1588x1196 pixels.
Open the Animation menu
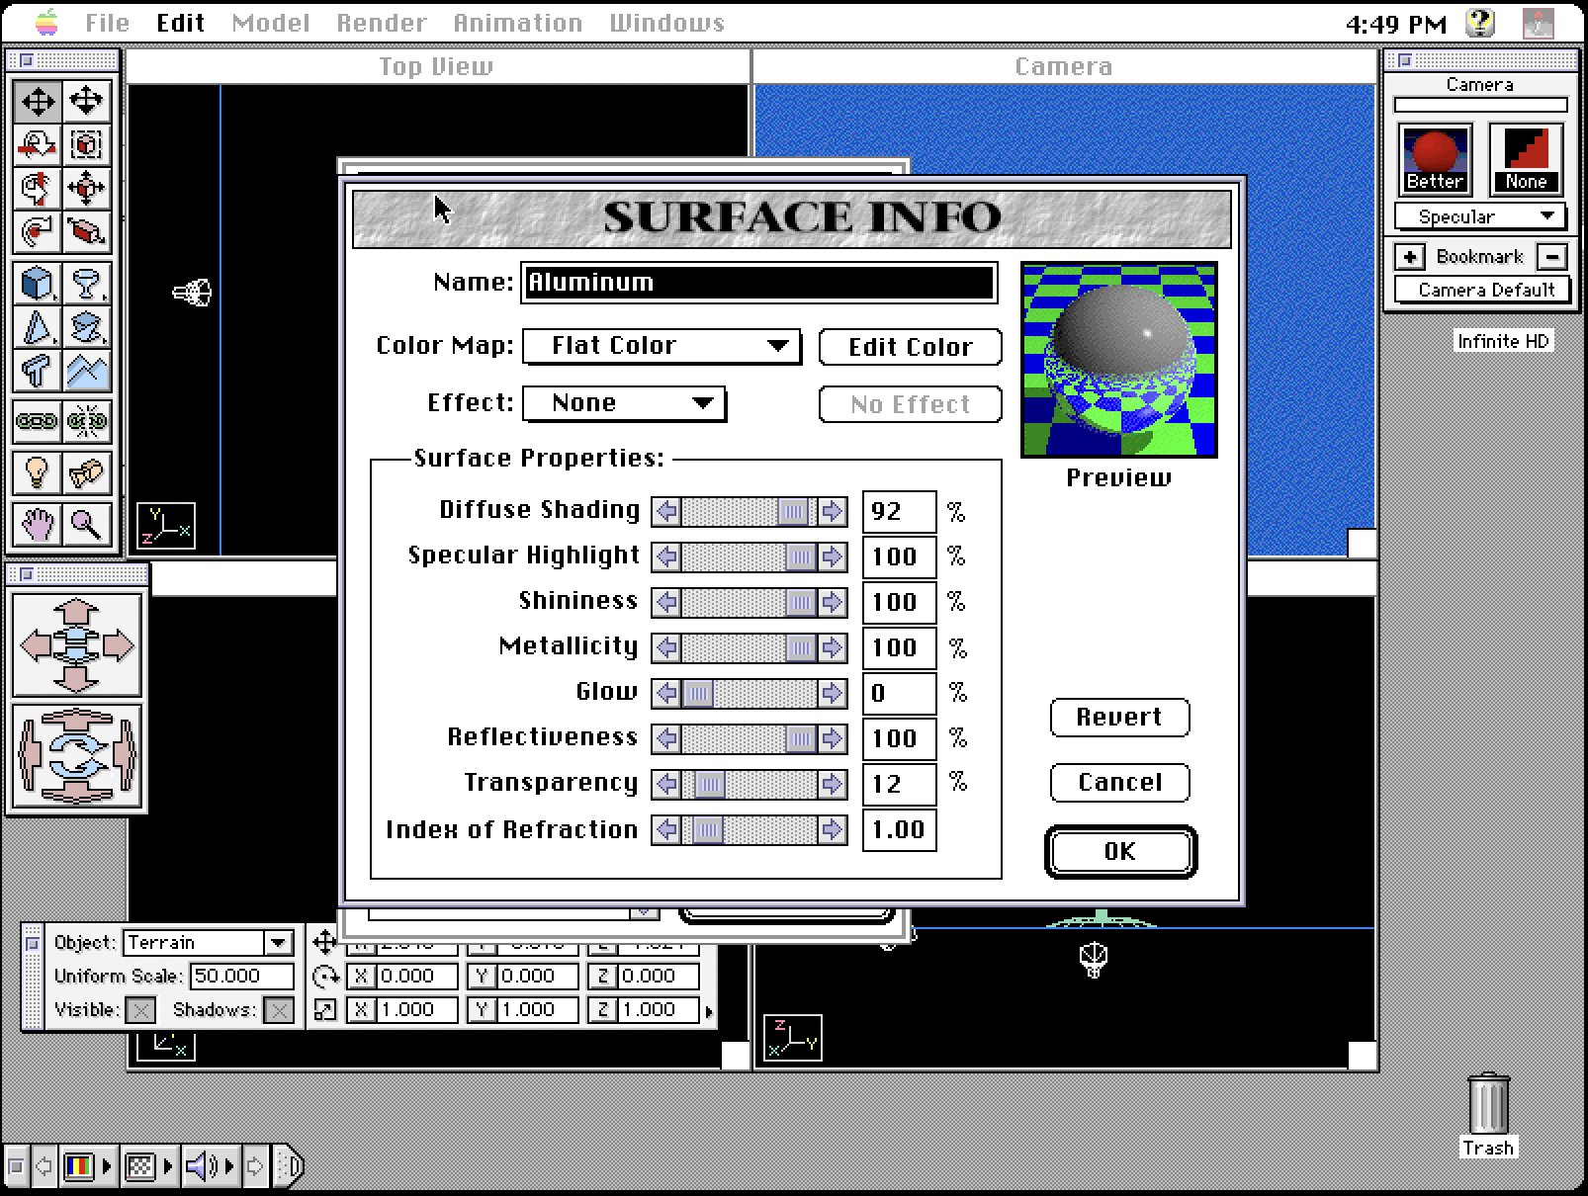(x=516, y=22)
